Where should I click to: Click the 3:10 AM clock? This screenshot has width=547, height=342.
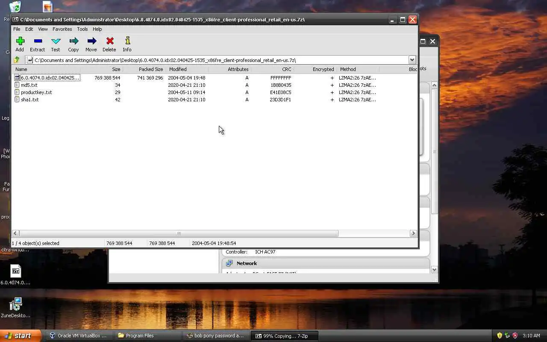(531, 336)
